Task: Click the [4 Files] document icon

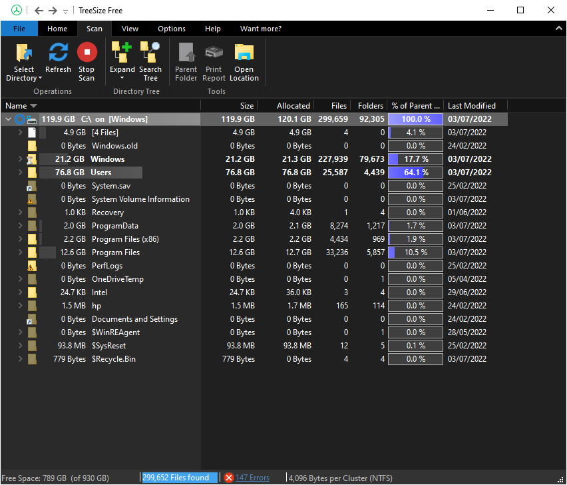Action: 32,133
